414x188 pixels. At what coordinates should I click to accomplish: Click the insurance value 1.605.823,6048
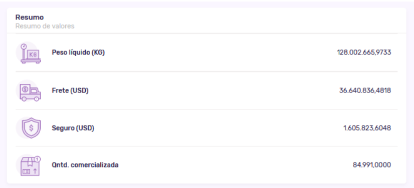pos(367,128)
